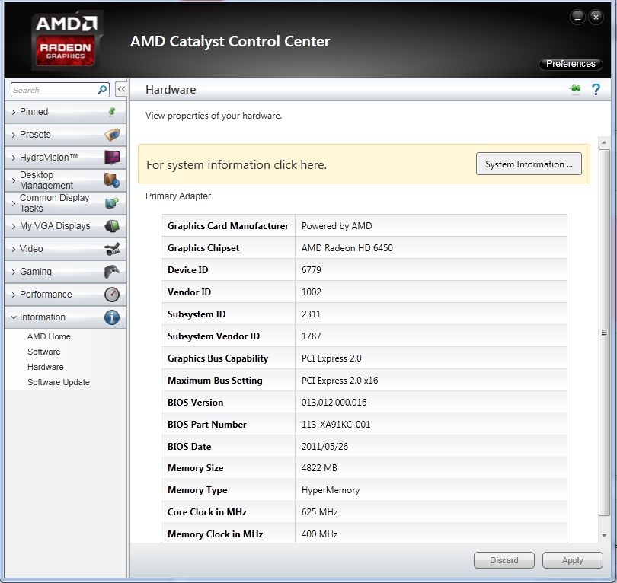The image size is (617, 583).
Task: Click the Pinned green pushpin icon
Action: 112,112
